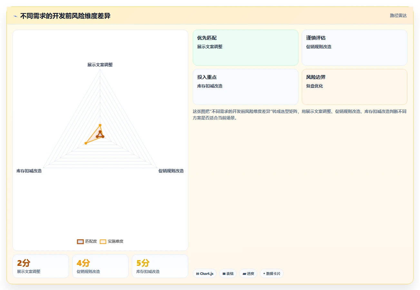The image size is (420, 290).
Task: Click the 实施难度 legend color box
Action: pos(103,242)
